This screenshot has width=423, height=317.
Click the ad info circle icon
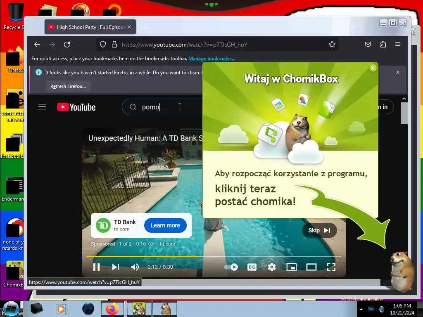click(150, 244)
